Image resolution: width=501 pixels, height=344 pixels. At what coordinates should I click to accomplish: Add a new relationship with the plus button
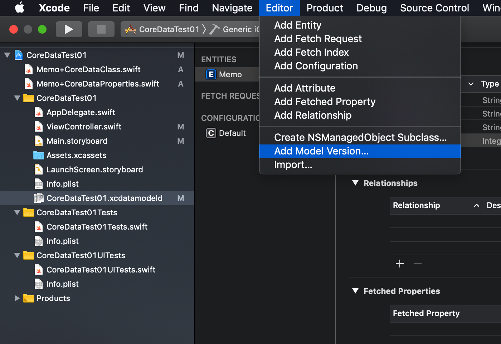tap(400, 264)
